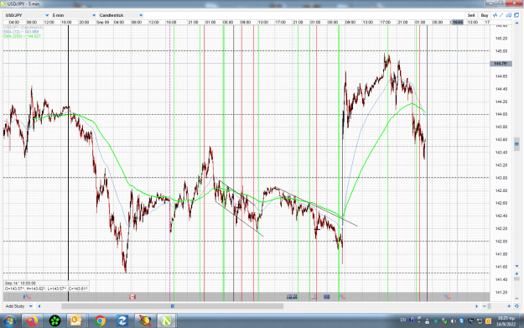Click the padlock tray icon
This screenshot has width=524, height=328.
tap(427, 321)
